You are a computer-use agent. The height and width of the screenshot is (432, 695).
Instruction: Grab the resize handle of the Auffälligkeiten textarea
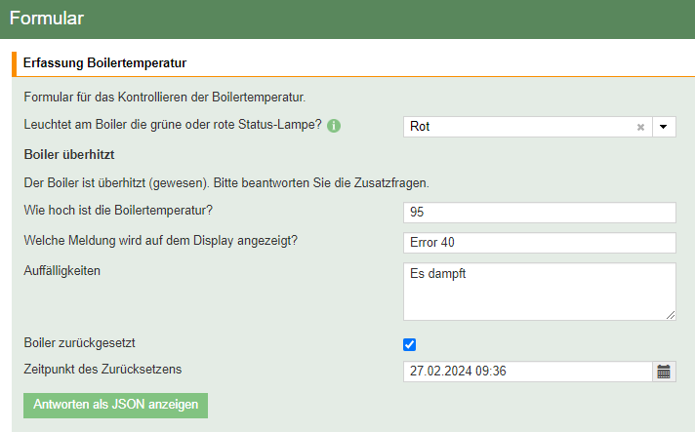pyautogui.click(x=671, y=314)
